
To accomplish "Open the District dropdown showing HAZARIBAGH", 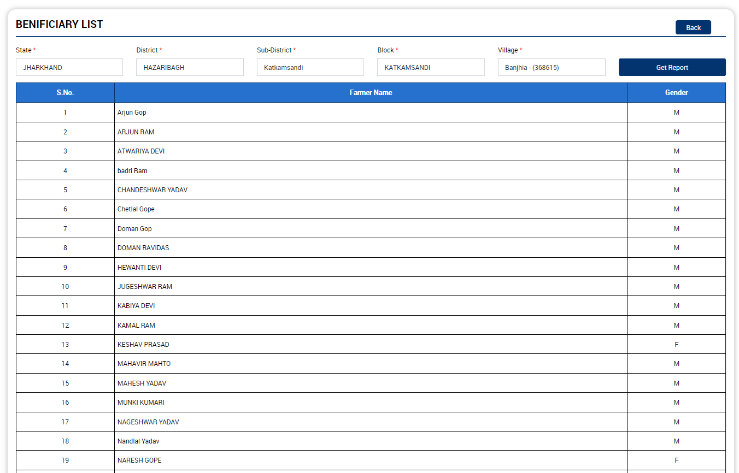I will click(190, 67).
